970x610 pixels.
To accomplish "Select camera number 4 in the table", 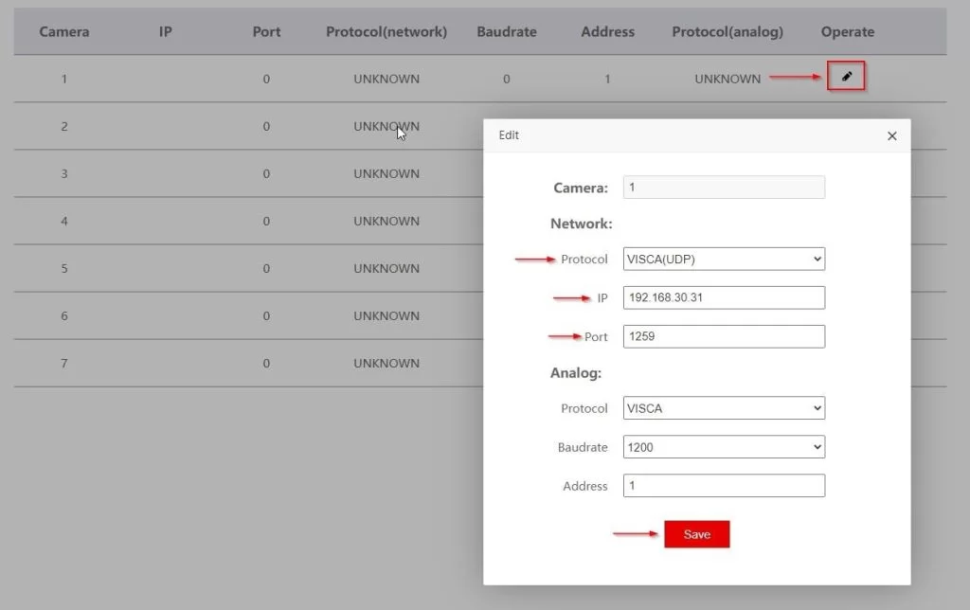I will (64, 221).
